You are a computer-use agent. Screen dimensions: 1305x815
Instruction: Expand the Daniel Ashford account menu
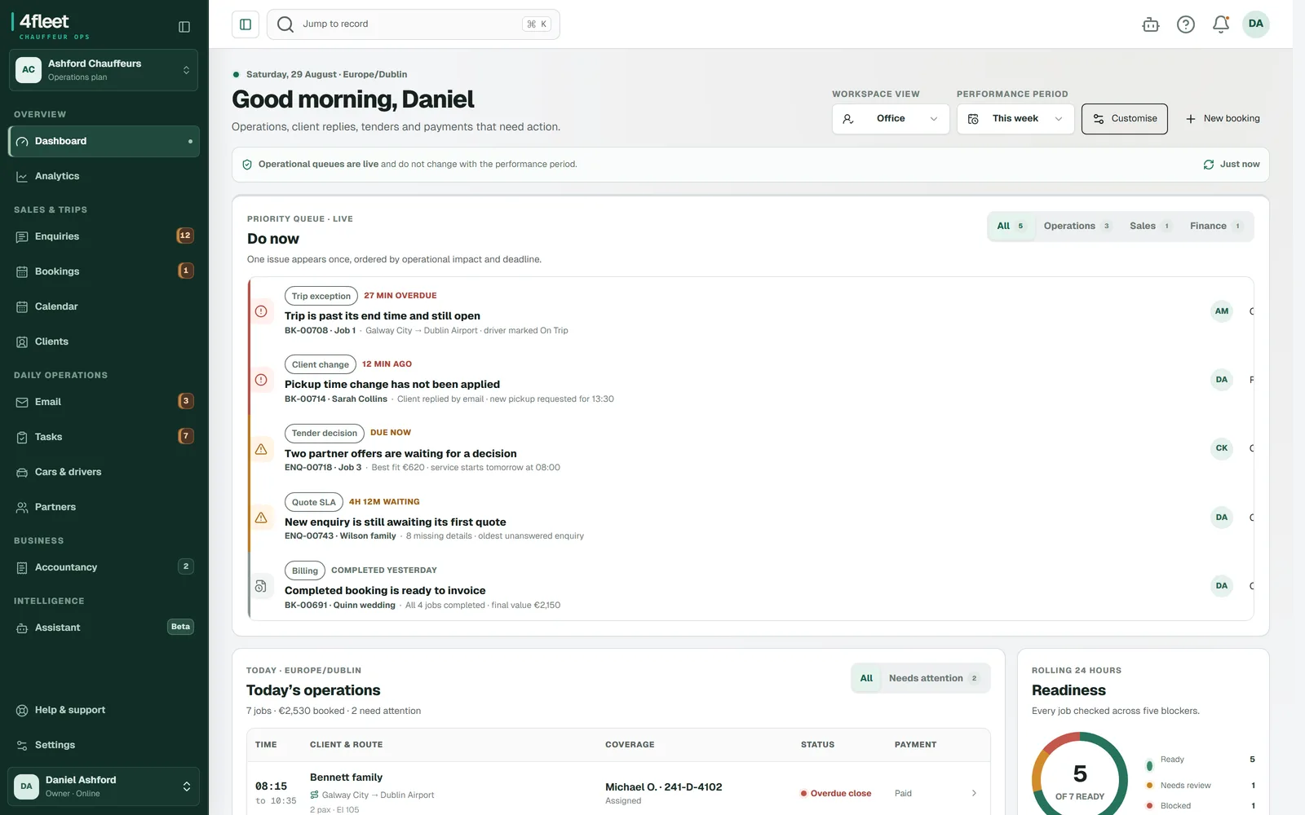pos(104,786)
